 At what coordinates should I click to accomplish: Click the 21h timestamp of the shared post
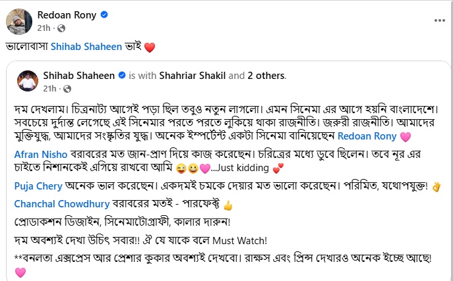48,88
